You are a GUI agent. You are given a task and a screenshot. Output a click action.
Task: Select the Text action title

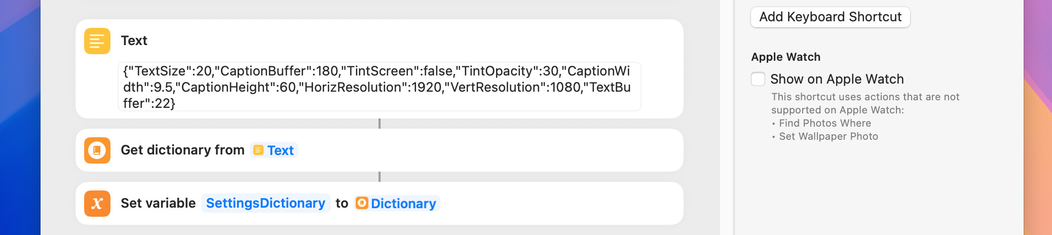click(134, 41)
